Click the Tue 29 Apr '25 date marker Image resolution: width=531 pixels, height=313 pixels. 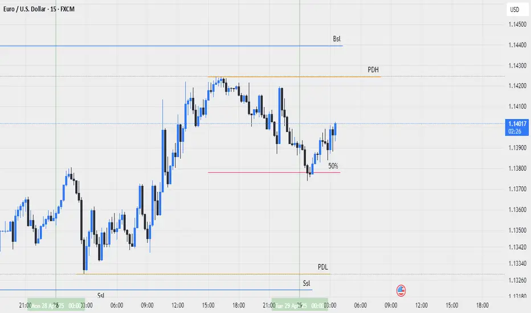(300, 306)
